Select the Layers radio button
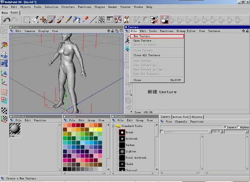 pos(225,127)
